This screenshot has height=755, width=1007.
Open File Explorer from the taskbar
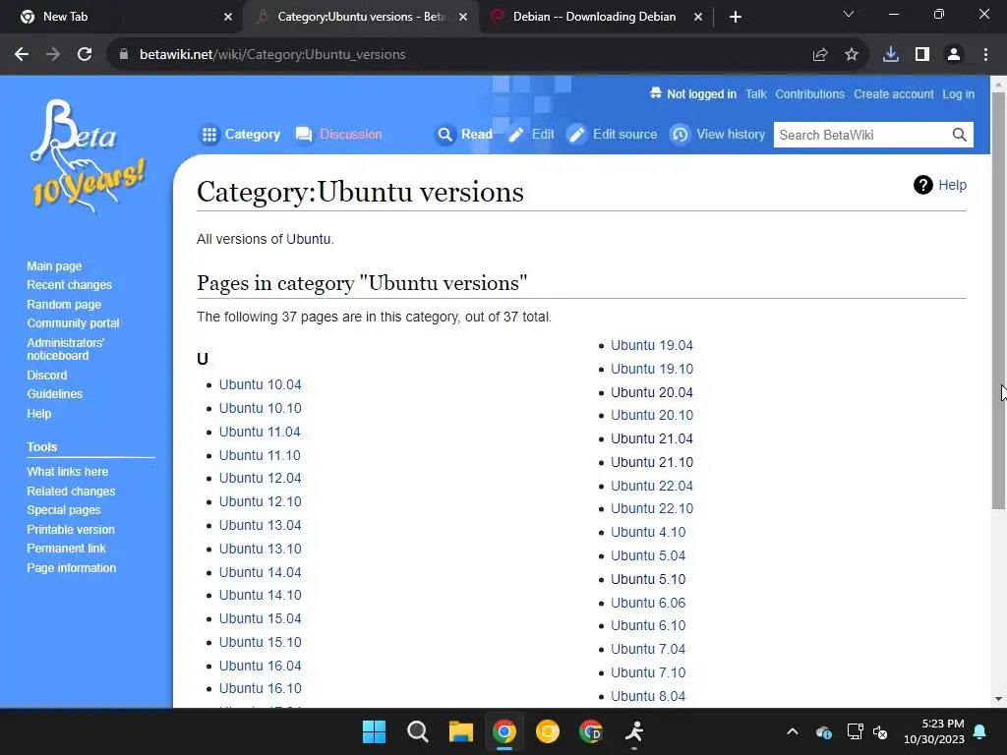coord(460,731)
